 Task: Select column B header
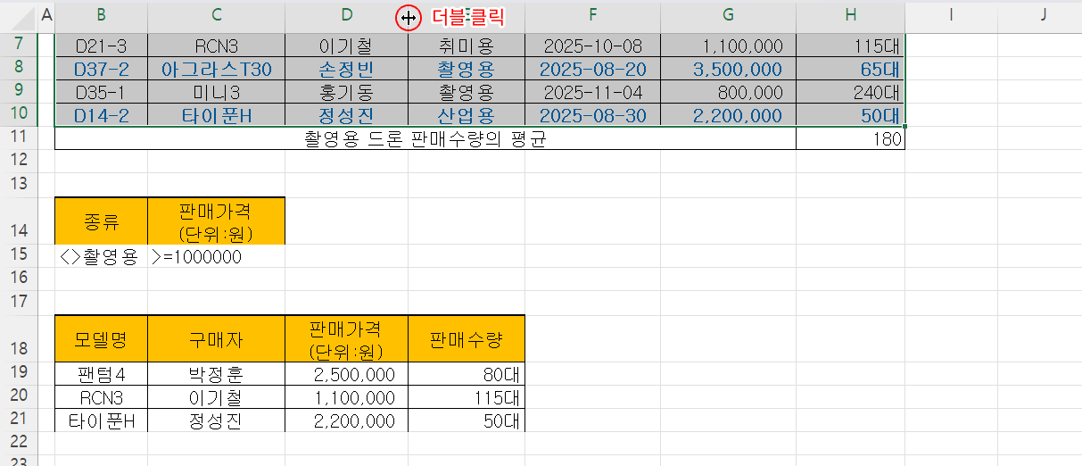(101, 16)
